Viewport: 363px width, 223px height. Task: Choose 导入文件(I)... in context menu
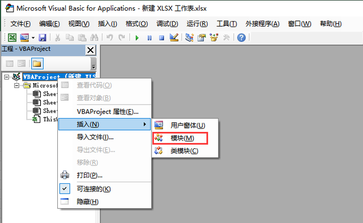point(104,138)
